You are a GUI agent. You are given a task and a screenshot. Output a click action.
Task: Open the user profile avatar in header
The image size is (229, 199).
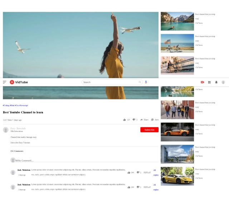point(223,82)
